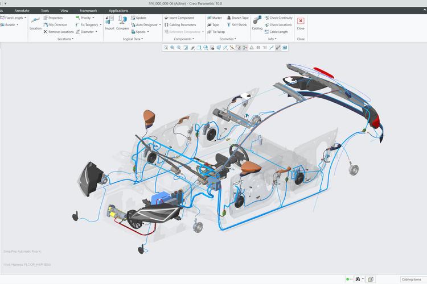This screenshot has height=284, width=427.
Task: Select the Tie Wrap cosmetic tool
Action: 215,32
